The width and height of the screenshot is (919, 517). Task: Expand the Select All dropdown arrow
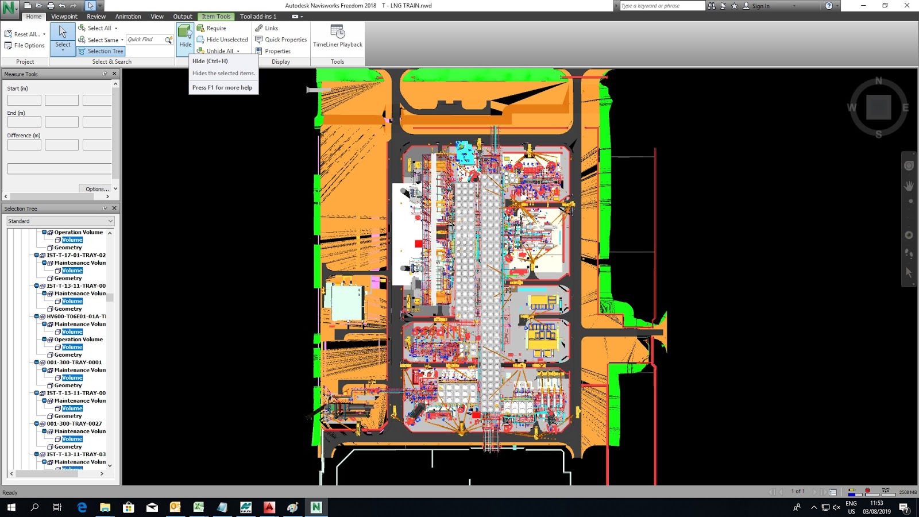[x=115, y=28]
